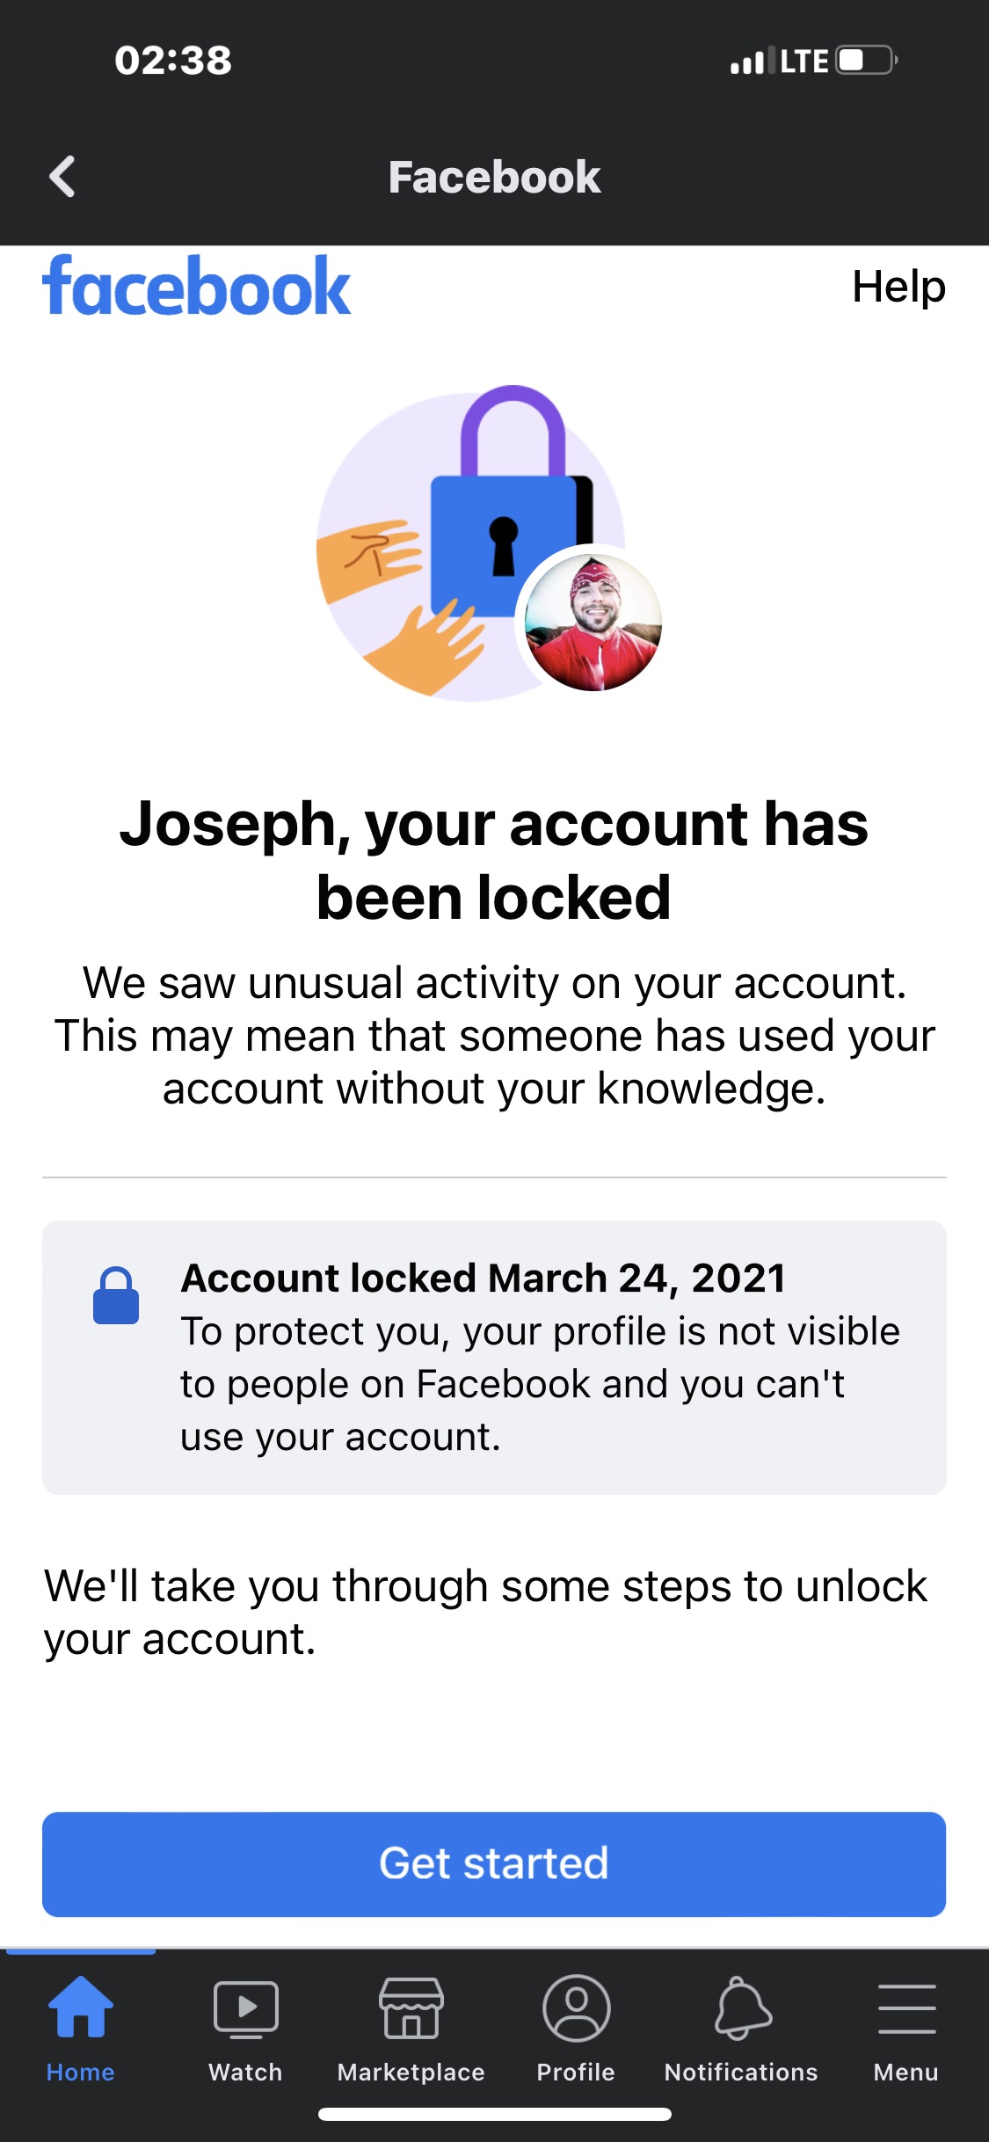The width and height of the screenshot is (989, 2142).
Task: Open the Help link
Action: 898,287
